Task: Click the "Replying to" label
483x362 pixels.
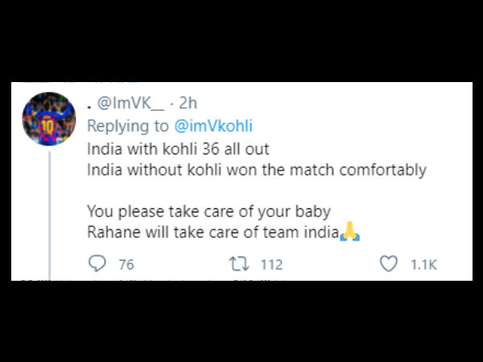Action: 127,126
